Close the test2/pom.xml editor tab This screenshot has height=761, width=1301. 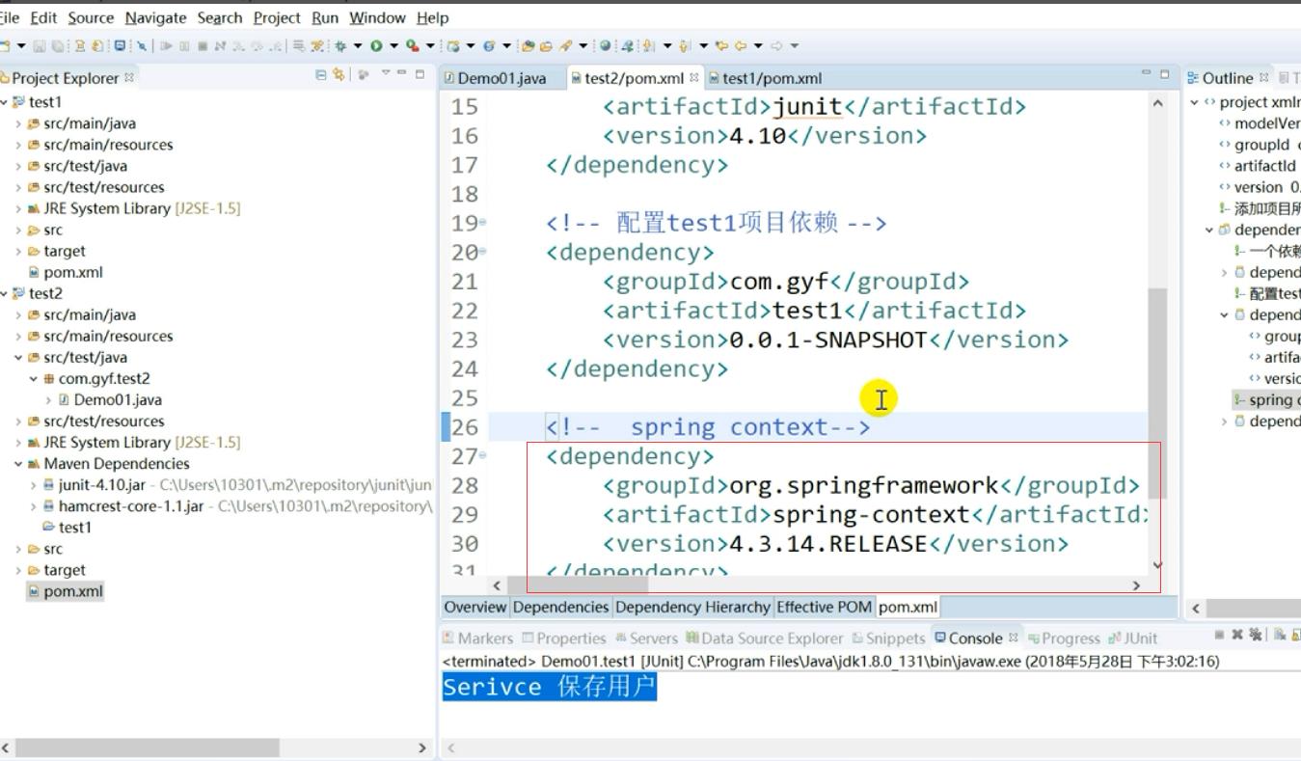point(693,77)
